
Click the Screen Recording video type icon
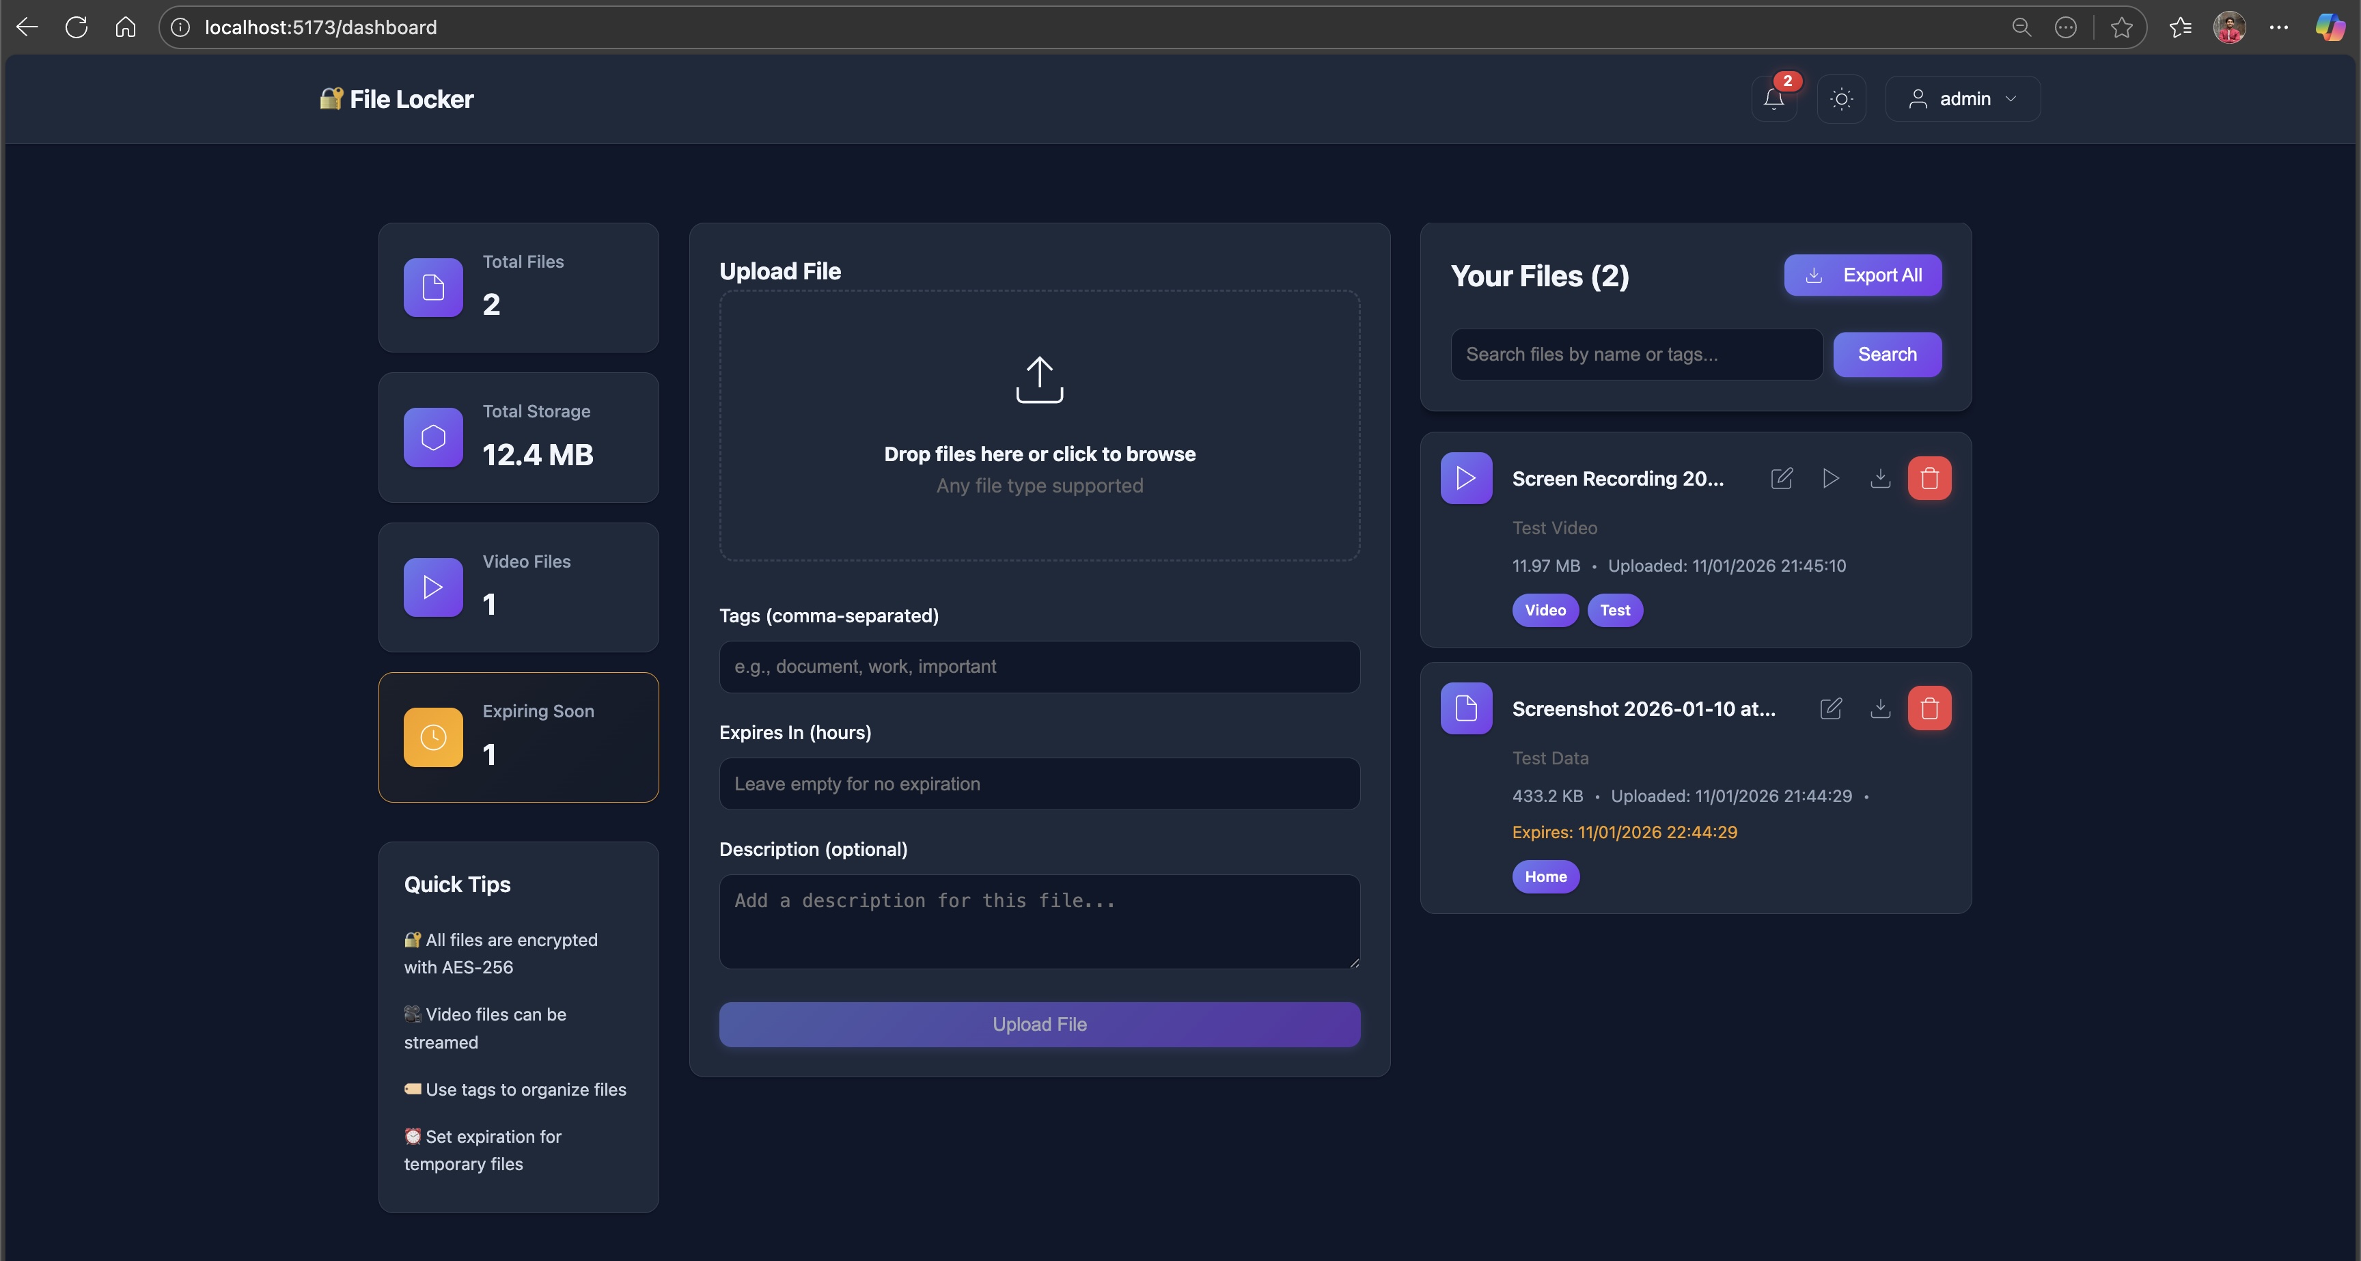[1467, 478]
